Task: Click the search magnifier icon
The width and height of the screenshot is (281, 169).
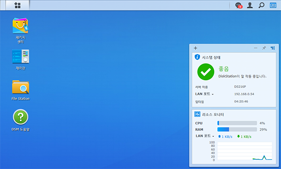Action: [x=261, y=5]
